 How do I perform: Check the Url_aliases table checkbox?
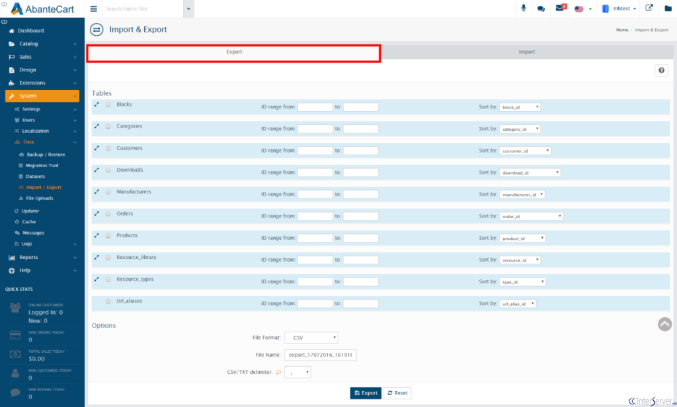tap(108, 301)
